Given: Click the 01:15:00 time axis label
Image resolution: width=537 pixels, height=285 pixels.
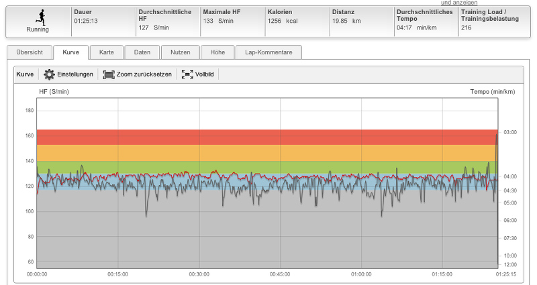Looking at the screenshot, I should pyautogui.click(x=442, y=274).
